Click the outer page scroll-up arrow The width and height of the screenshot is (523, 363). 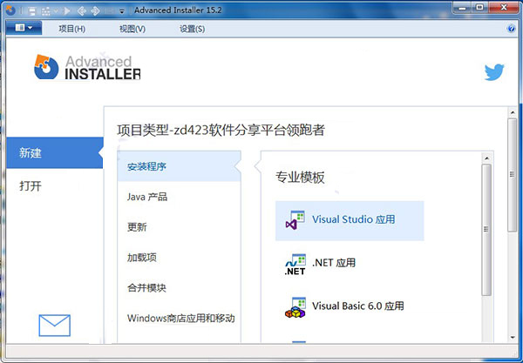point(513,112)
